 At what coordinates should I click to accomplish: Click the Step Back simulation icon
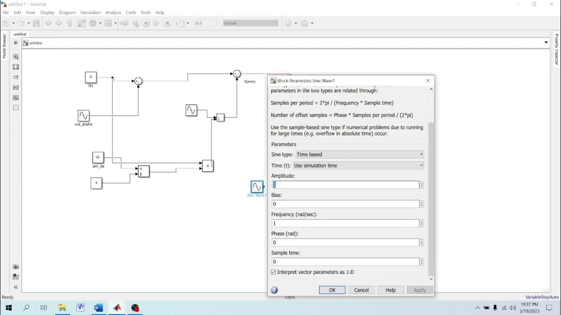pyautogui.click(x=135, y=23)
